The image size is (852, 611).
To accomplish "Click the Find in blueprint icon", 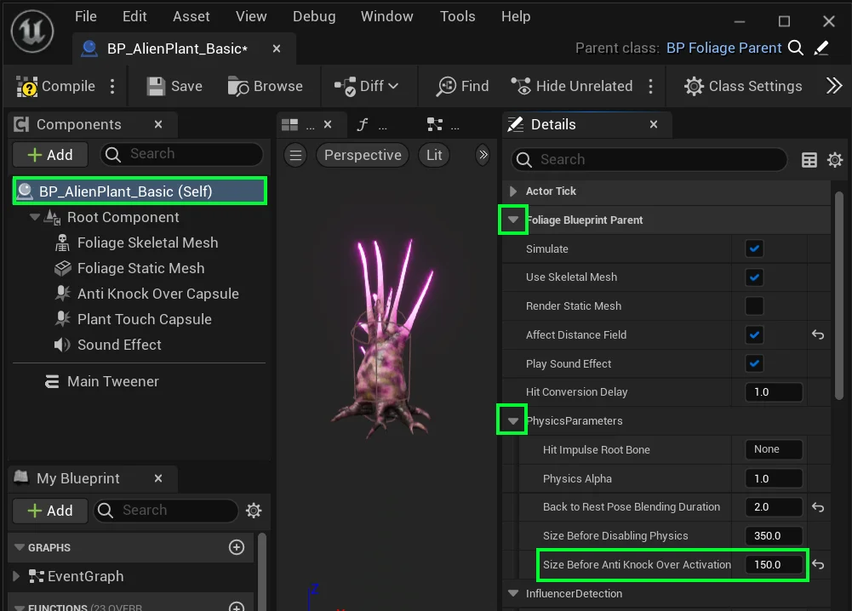I will pyautogui.click(x=446, y=86).
